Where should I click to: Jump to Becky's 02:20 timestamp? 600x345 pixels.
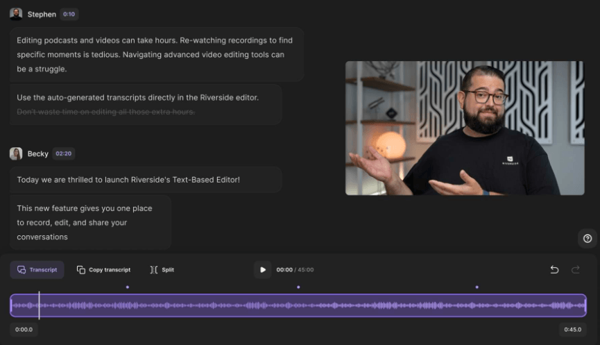64,153
